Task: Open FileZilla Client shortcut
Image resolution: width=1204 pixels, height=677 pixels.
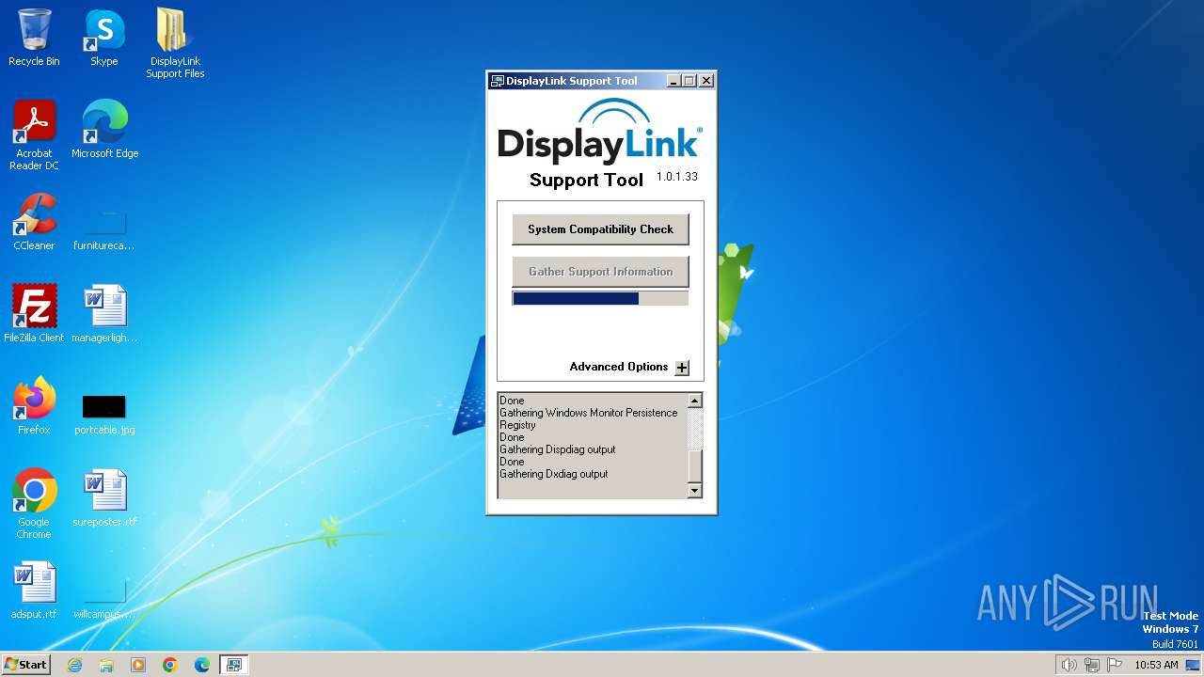Action: tap(34, 314)
